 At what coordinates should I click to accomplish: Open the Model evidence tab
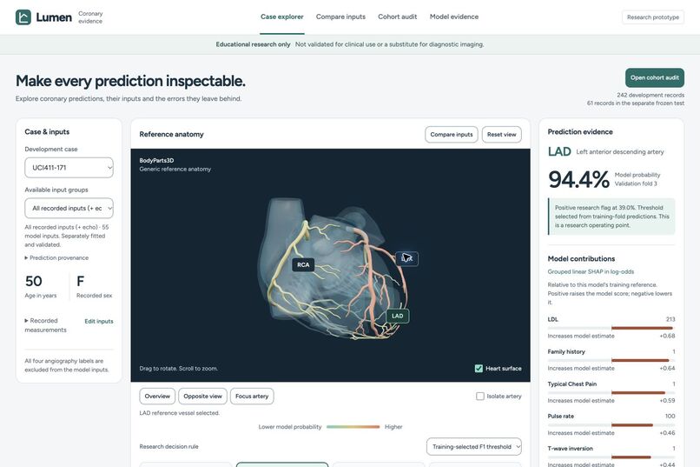pyautogui.click(x=454, y=17)
